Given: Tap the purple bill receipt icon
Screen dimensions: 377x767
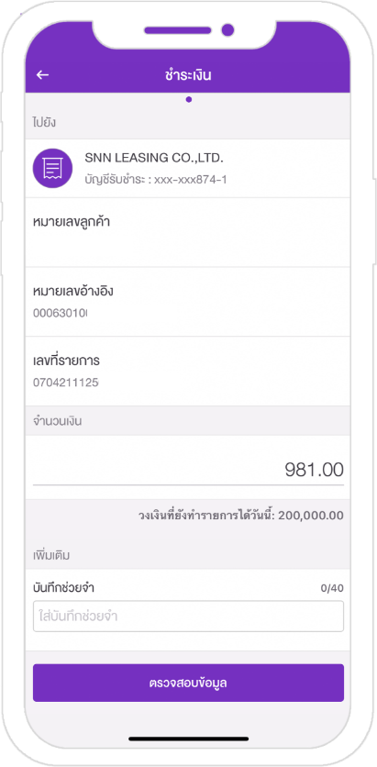Looking at the screenshot, I should 52,168.
